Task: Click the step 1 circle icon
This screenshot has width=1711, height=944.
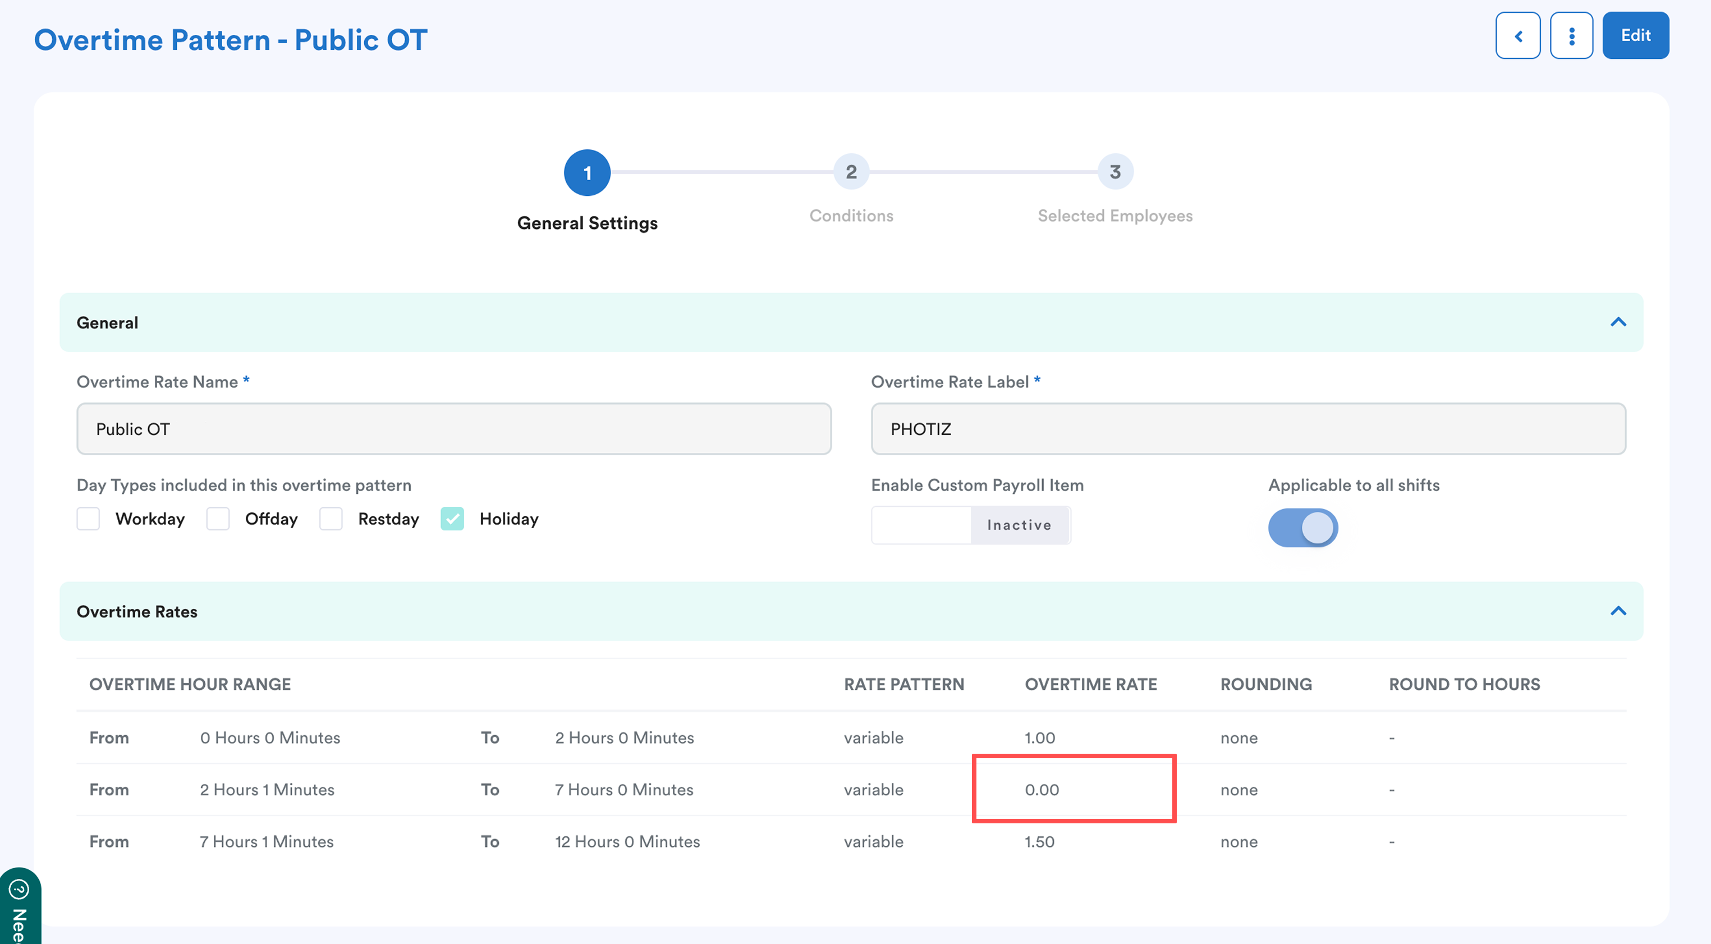Action: coord(587,173)
